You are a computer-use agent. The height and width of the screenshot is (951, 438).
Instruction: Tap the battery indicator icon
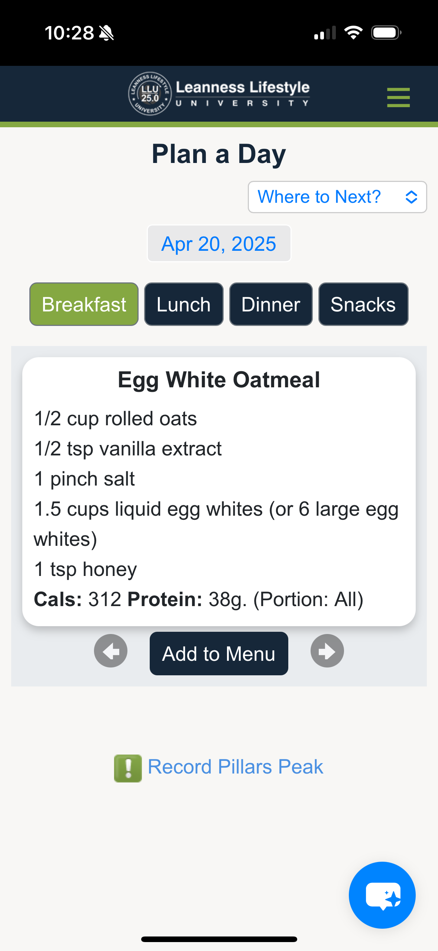click(386, 33)
